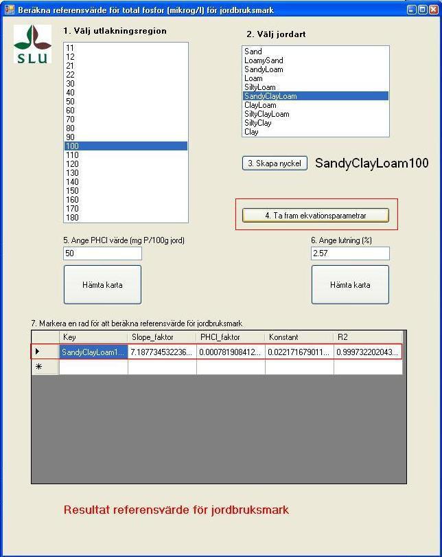Viewport: 442px width, 557px height.
Task: Close the application window
Action: coord(434,10)
